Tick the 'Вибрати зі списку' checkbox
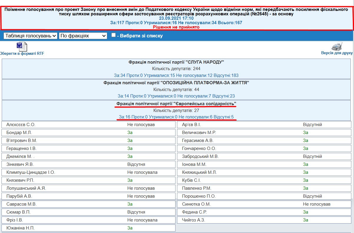 tap(113, 35)
